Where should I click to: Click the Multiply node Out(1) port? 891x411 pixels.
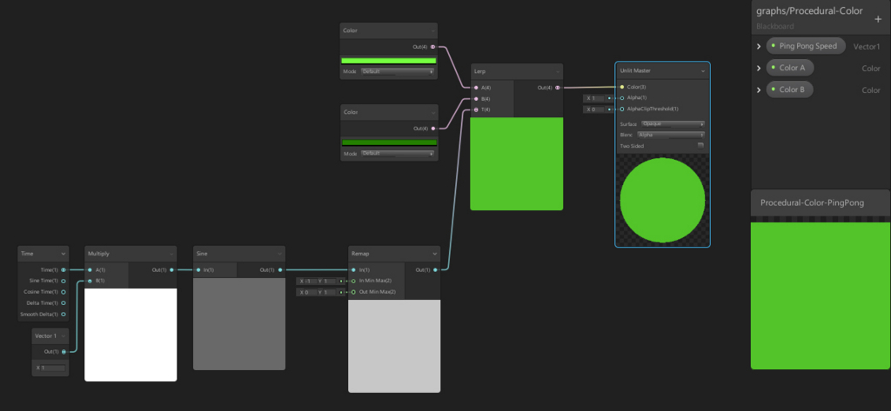[x=171, y=270]
